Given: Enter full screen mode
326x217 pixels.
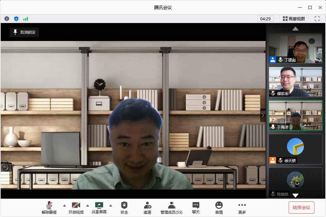Looking at the screenshot, I should (317, 19).
